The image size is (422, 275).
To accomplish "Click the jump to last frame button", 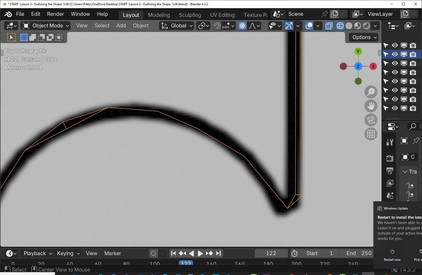I will coord(218,253).
